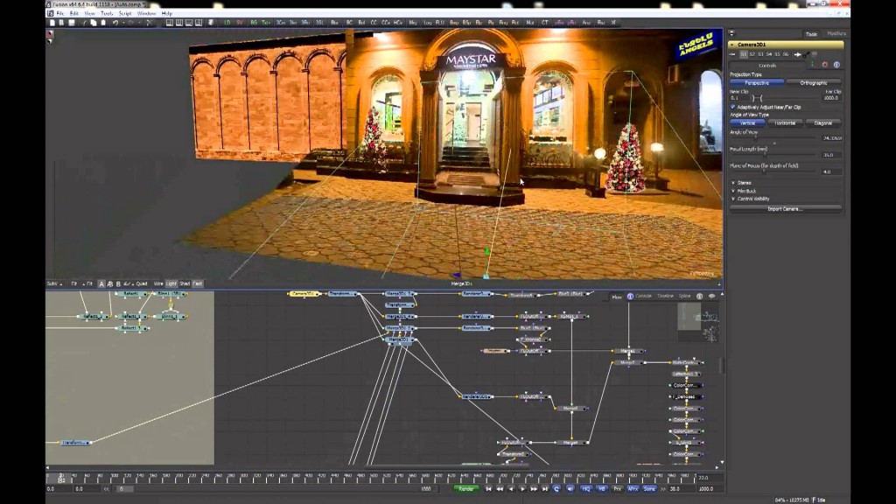The height and width of the screenshot is (504, 896).
Task: Click the red settings gear tab icon
Action: click(824, 65)
